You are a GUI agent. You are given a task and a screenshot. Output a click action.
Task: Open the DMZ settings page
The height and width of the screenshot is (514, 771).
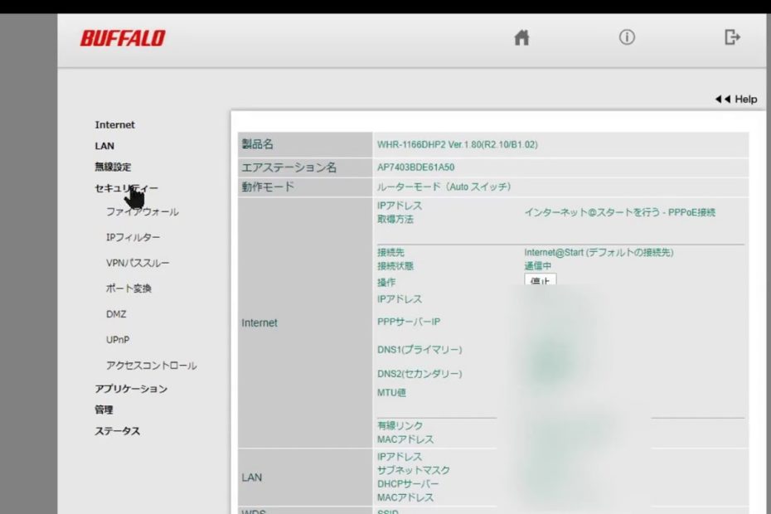pyautogui.click(x=116, y=315)
